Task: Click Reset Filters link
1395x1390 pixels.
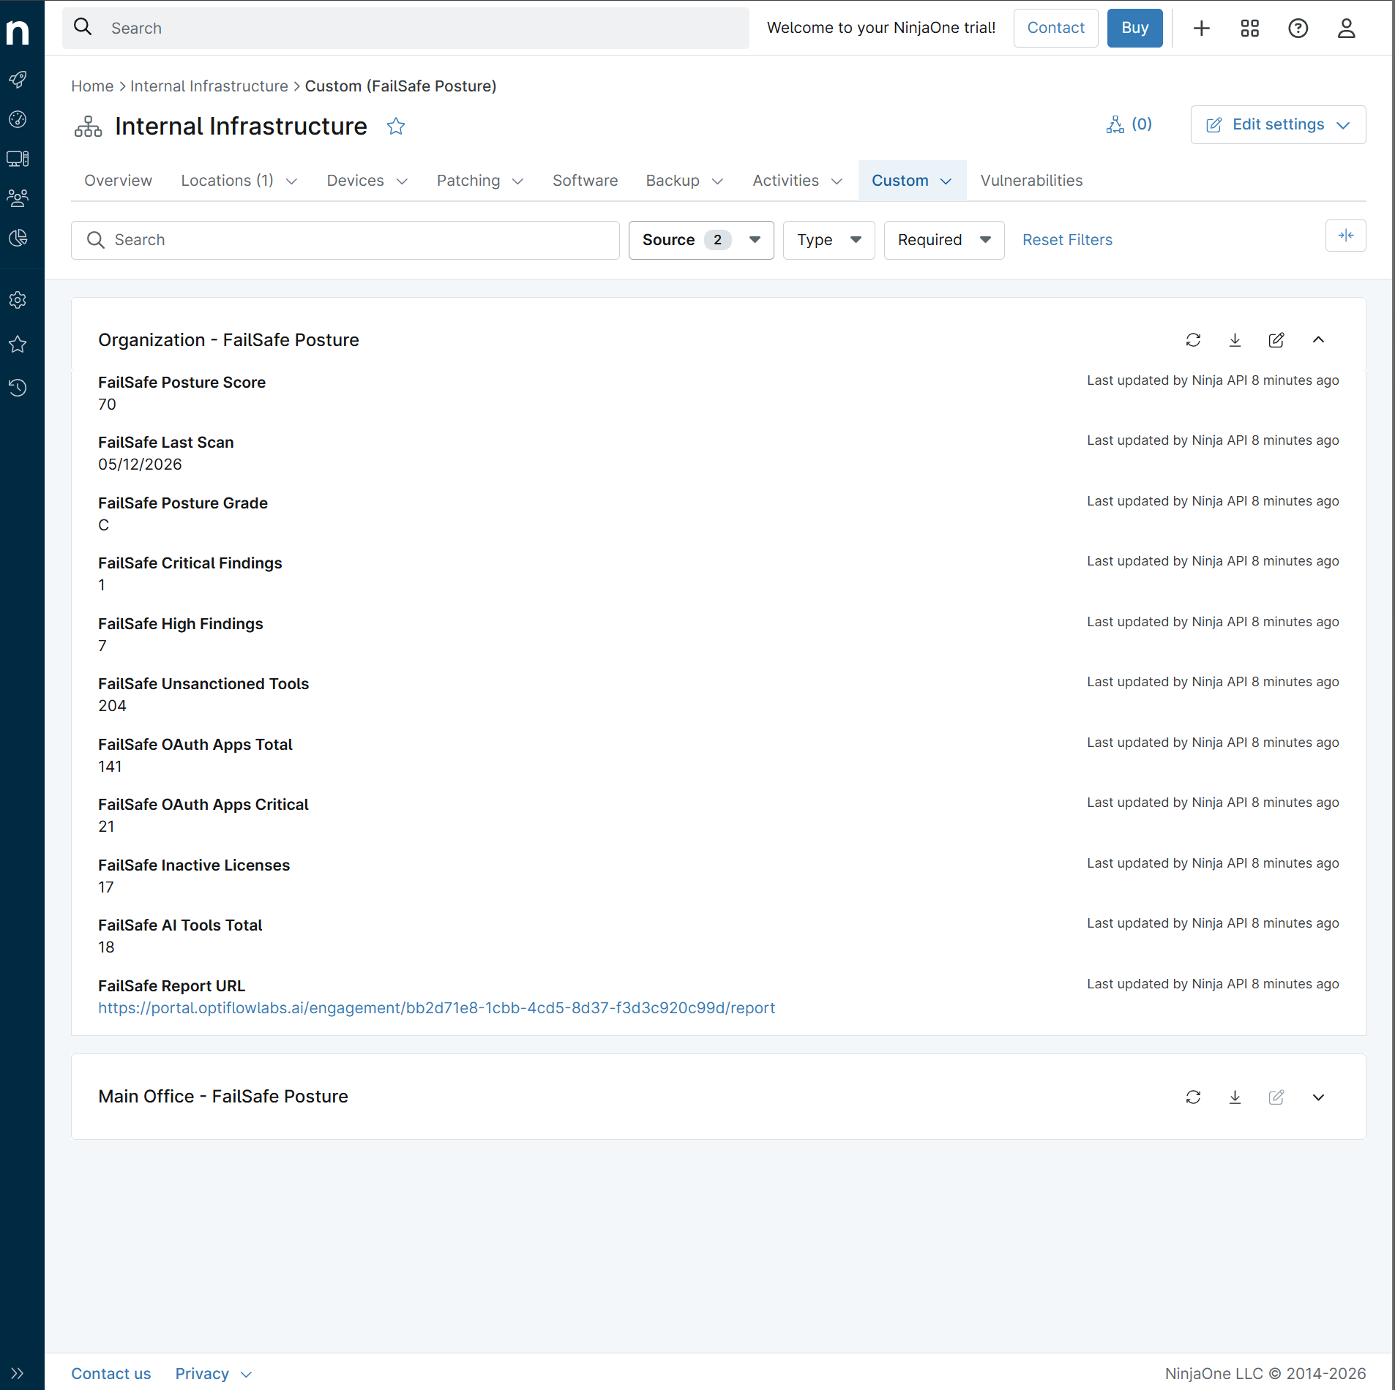Action: click(1067, 240)
